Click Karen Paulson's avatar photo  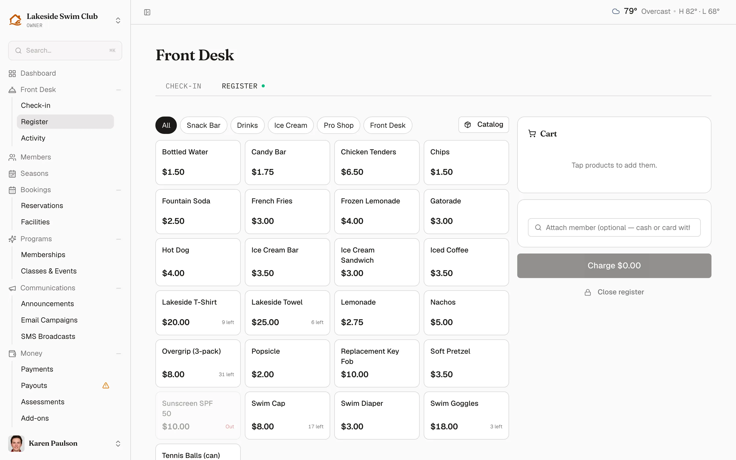[x=16, y=443]
